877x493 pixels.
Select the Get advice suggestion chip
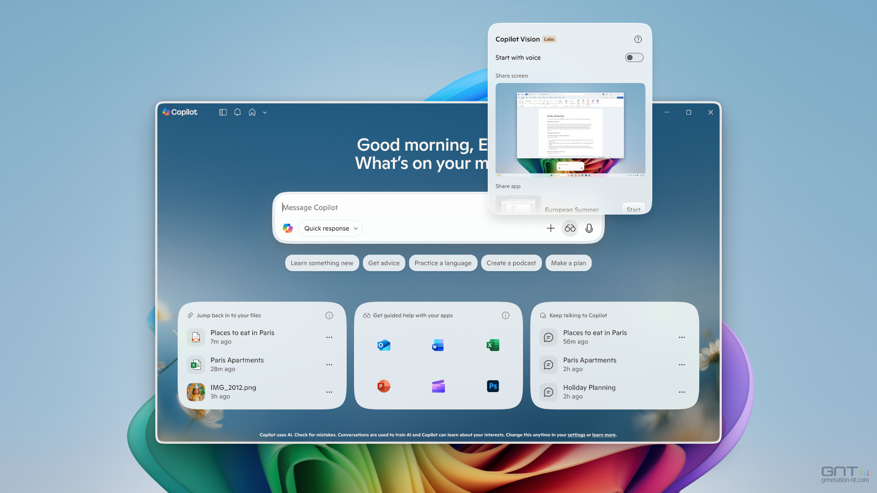[x=384, y=263]
